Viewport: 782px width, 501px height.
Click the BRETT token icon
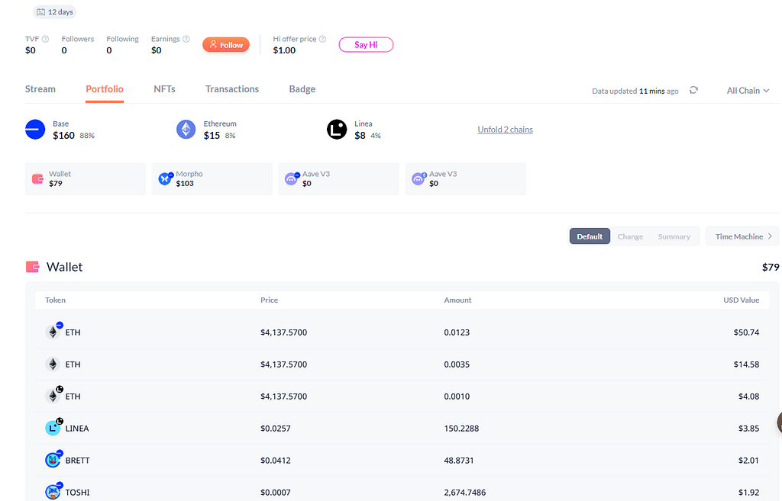click(x=53, y=461)
